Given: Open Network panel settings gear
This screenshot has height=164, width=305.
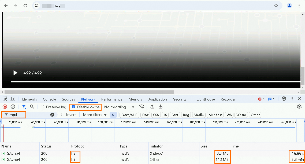Looking at the screenshot, I should click(x=299, y=107).
